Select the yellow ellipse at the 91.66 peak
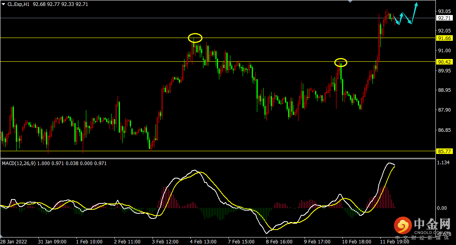 195,38
